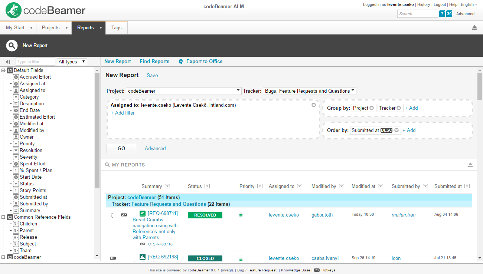The width and height of the screenshot is (483, 274).
Task: Open the Tracker dropdown
Action: (x=310, y=91)
